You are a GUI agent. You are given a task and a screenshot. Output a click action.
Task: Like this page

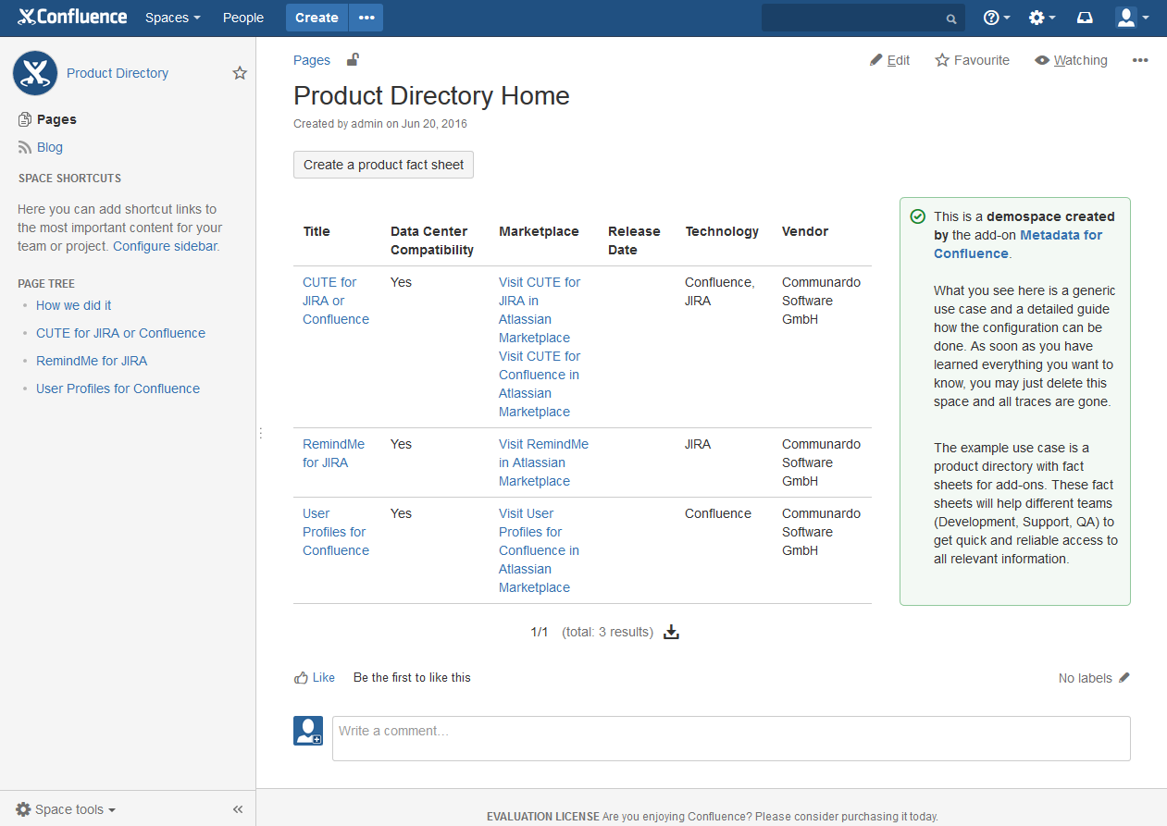(x=315, y=678)
